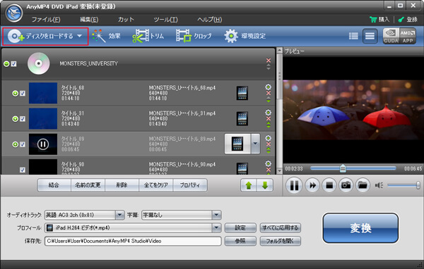The image size is (424, 269).
Task: Uncheck the タイトル_90 checkbox
Action: pos(23,170)
